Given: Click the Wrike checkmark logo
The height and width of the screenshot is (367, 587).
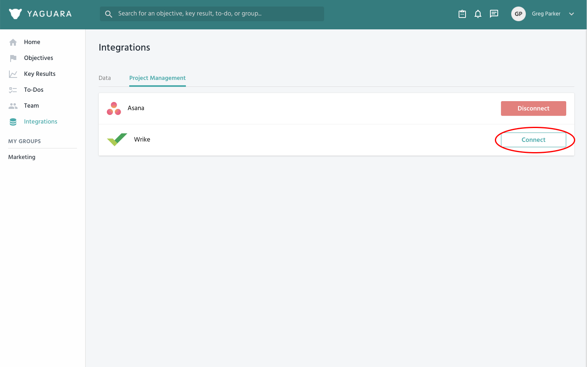Looking at the screenshot, I should pyautogui.click(x=117, y=139).
